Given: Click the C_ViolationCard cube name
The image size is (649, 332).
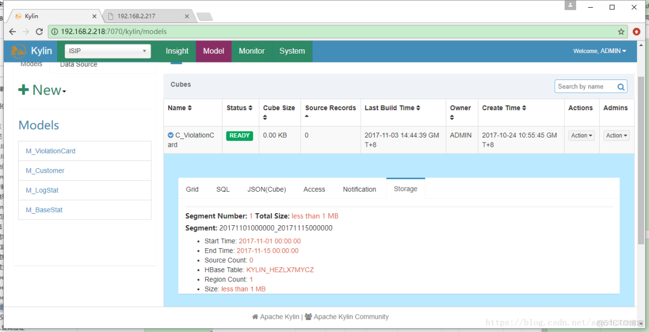Looking at the screenshot, I should coord(191,140).
